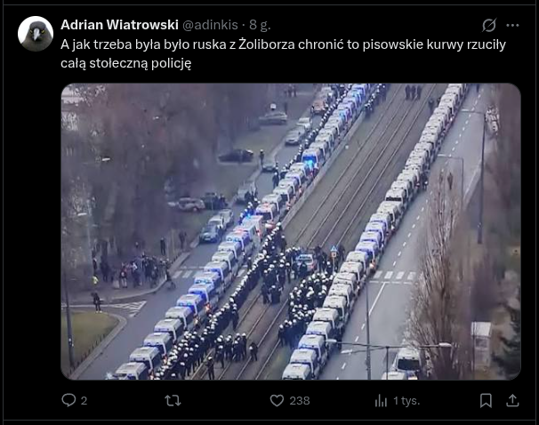
Task: Open Adrian Wiatrowski's pigeon profile avatar
Action: [x=36, y=34]
